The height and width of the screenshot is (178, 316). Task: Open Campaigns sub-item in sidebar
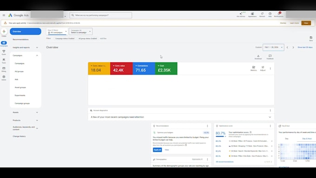20,64
